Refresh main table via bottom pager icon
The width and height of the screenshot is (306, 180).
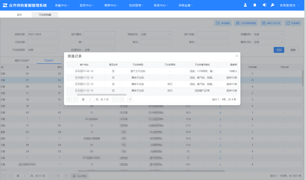point(66,176)
